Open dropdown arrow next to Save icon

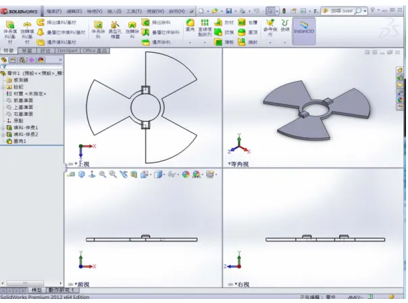236,11
